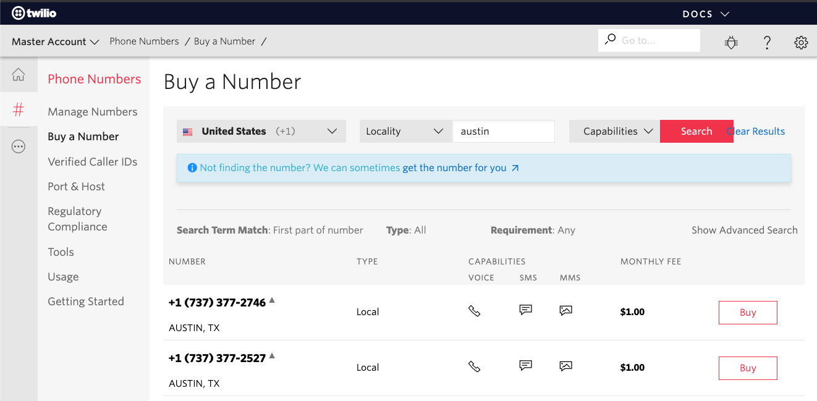Open the DOCS menu in header
The width and height of the screenshot is (817, 401).
[x=706, y=14]
